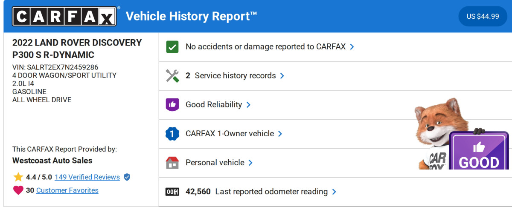The width and height of the screenshot is (512, 207).
Task: Click the green checkmark no-accidents icon
Action: [x=172, y=47]
